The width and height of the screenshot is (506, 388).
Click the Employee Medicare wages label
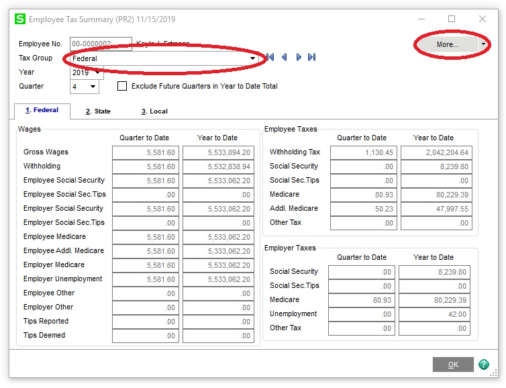54,236
